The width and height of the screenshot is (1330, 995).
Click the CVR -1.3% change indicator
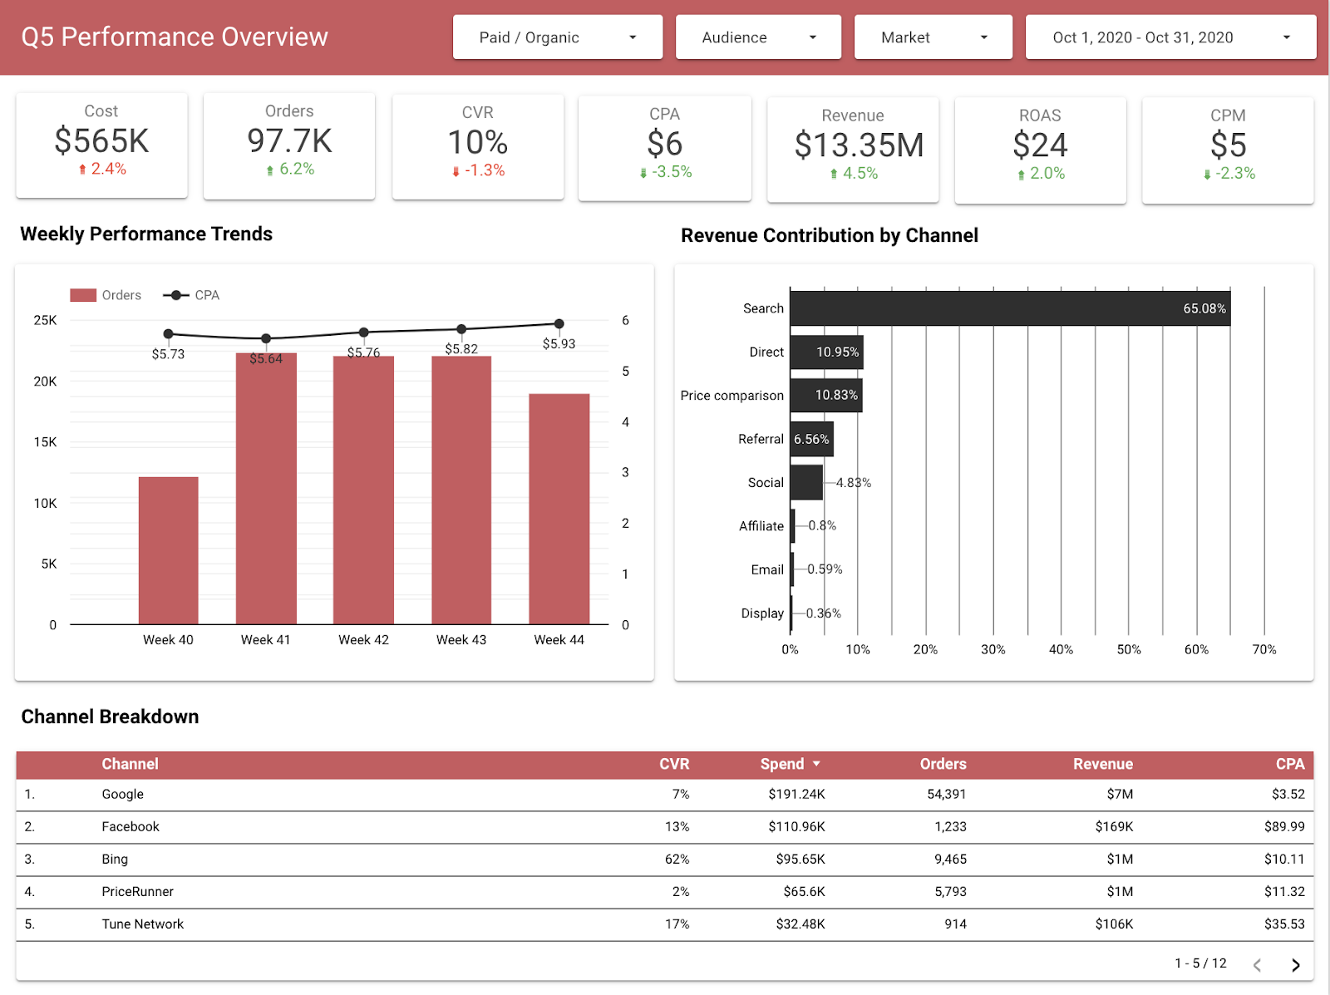click(478, 170)
